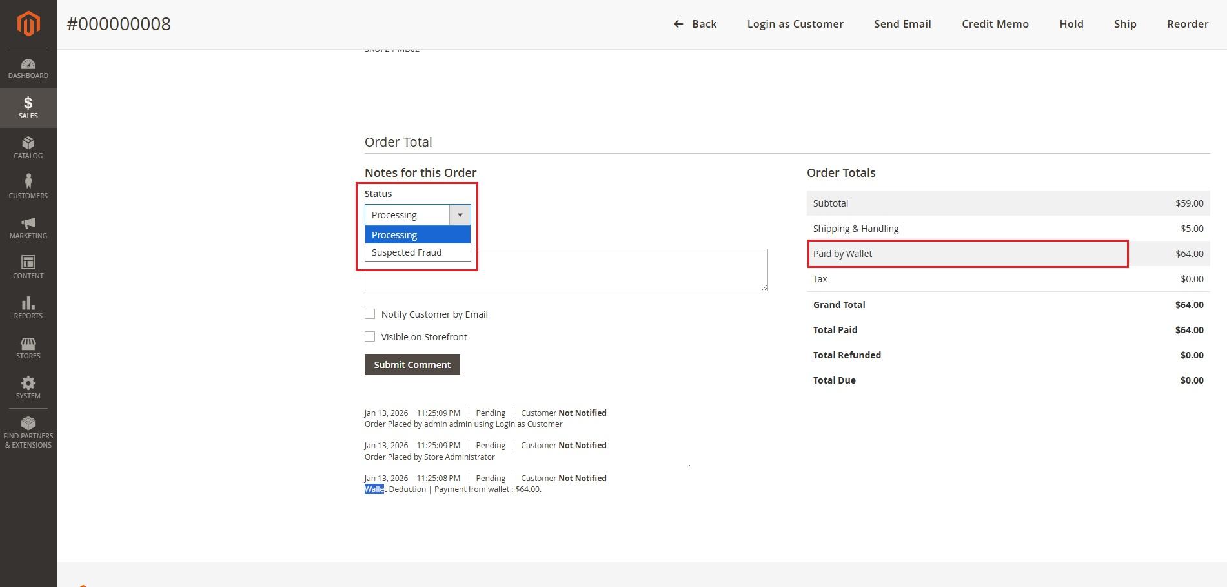Select Suspected Fraud status option
Screen dimensions: 1227x587
(407, 252)
